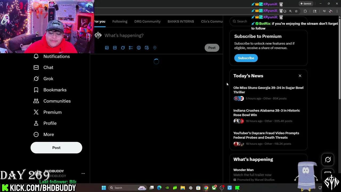Open Chrome media controls icon
This screenshot has height=192, width=341.
[x=324, y=11]
